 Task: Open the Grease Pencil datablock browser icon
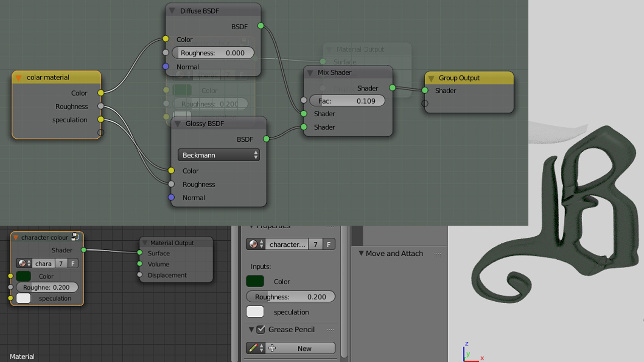256,348
